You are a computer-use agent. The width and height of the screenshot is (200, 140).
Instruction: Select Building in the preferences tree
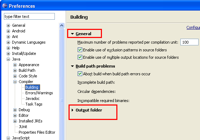point(32,87)
